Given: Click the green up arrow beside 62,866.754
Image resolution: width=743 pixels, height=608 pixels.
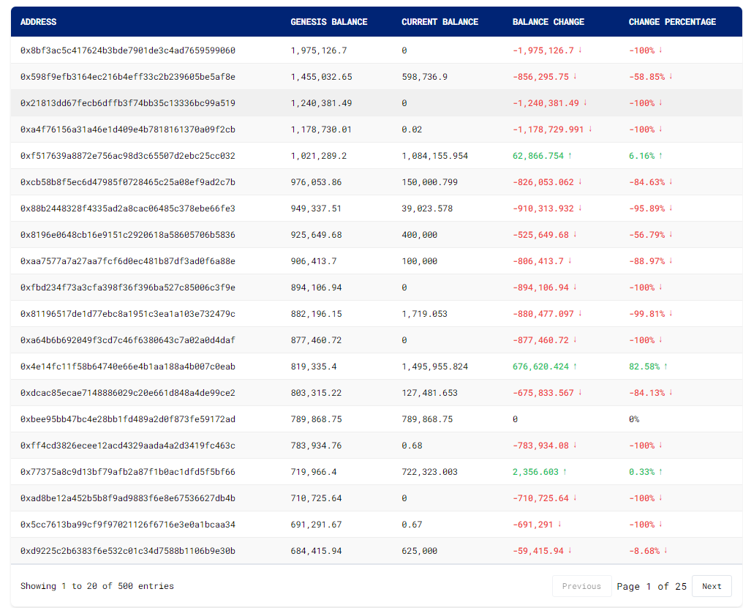Looking at the screenshot, I should [x=570, y=156].
